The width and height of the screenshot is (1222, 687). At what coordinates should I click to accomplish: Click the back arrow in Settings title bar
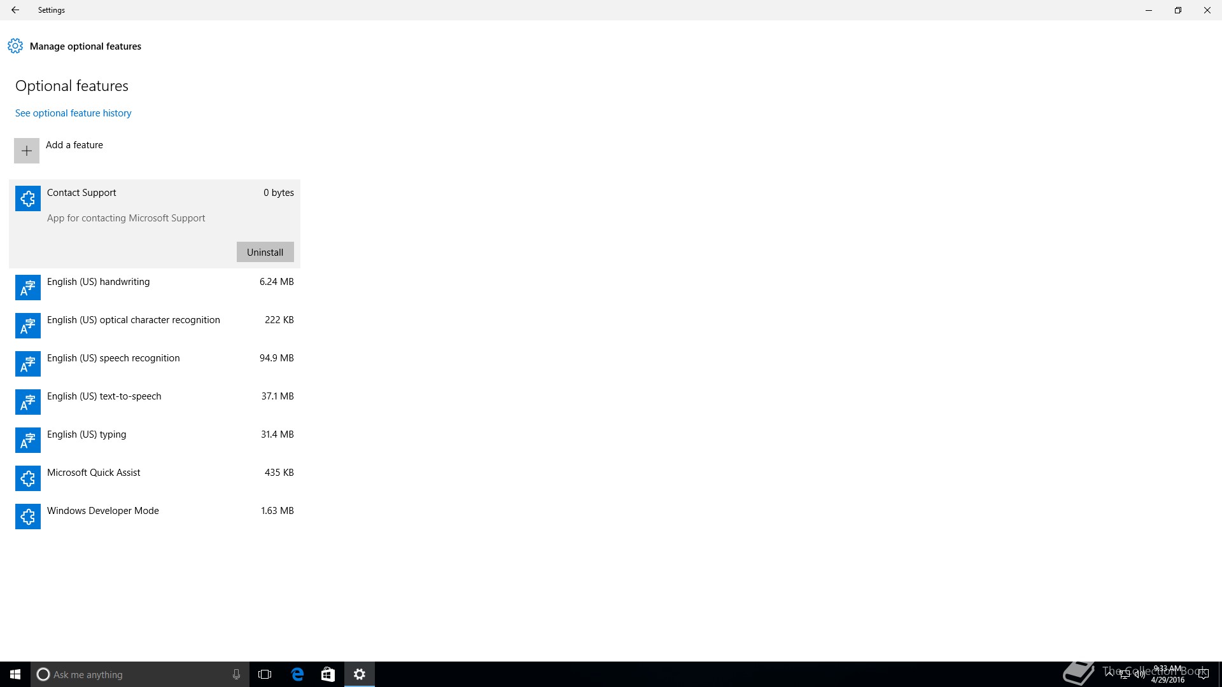point(15,10)
